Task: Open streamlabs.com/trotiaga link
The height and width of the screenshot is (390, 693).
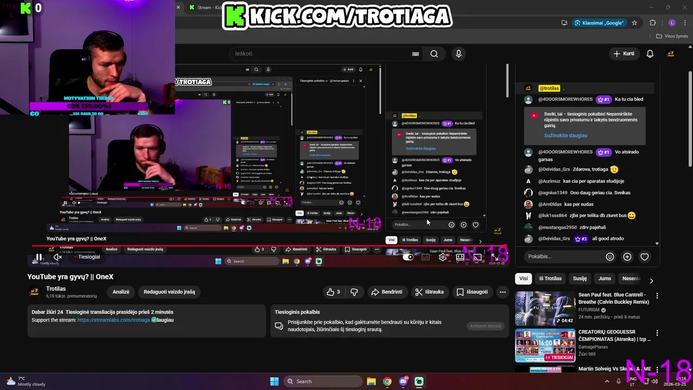Action: click(x=114, y=320)
